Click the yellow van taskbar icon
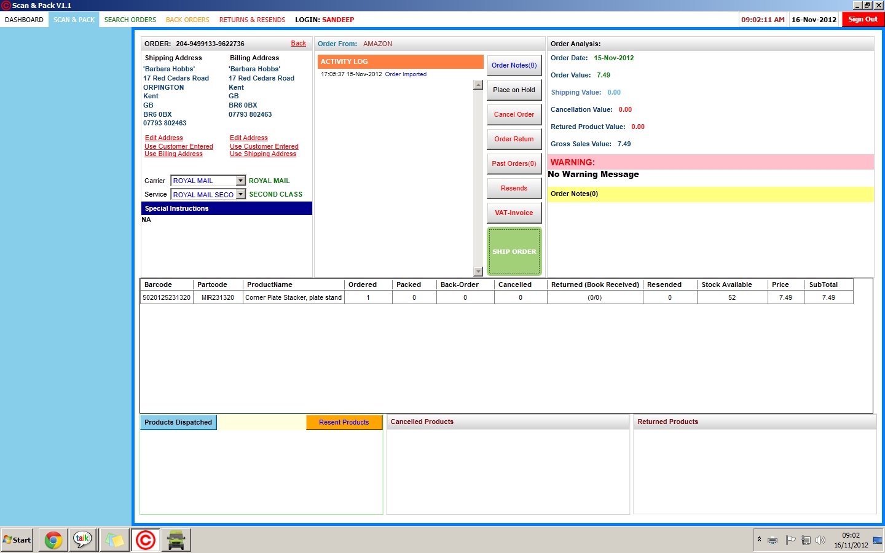Image resolution: width=885 pixels, height=553 pixels. [x=176, y=540]
